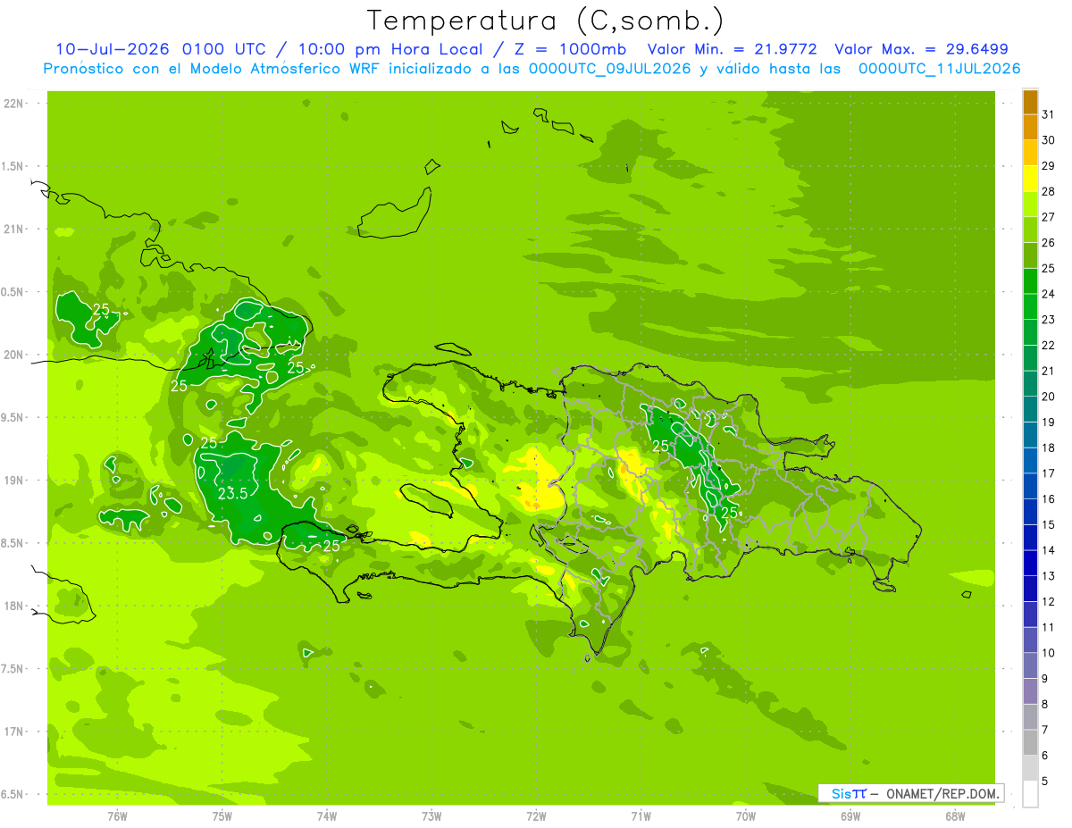The width and height of the screenshot is (1072, 828).
Task: Click the "74W" longitude axis label
Action: coord(327,815)
